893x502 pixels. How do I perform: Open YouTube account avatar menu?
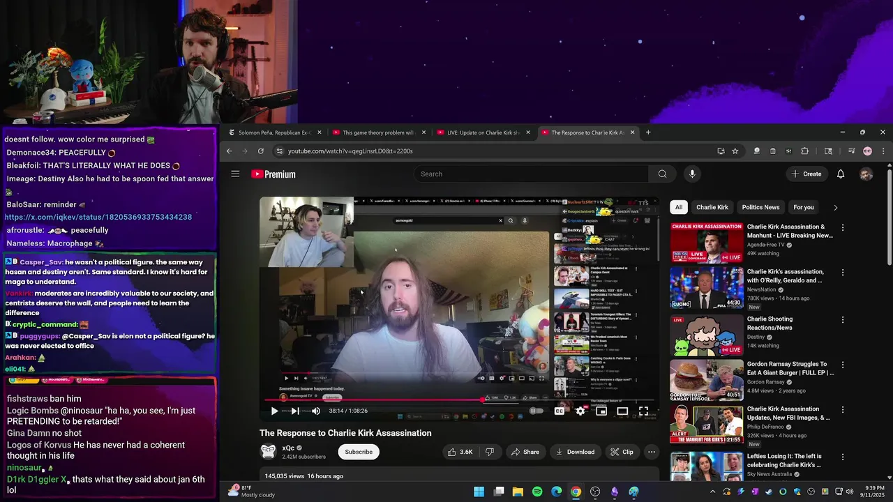point(866,174)
